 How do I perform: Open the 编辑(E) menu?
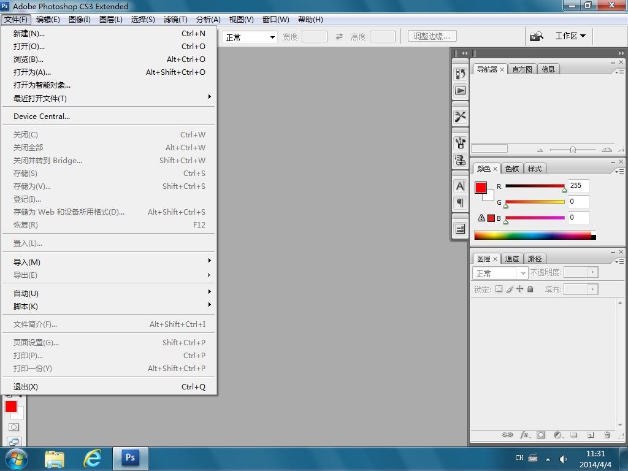tap(48, 19)
